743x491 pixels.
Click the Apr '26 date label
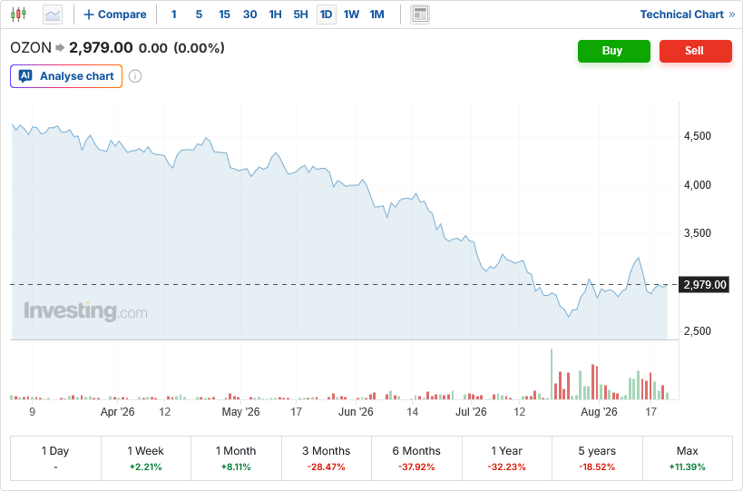click(x=118, y=412)
